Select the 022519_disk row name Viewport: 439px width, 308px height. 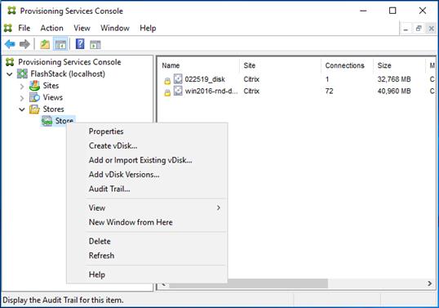click(x=205, y=79)
